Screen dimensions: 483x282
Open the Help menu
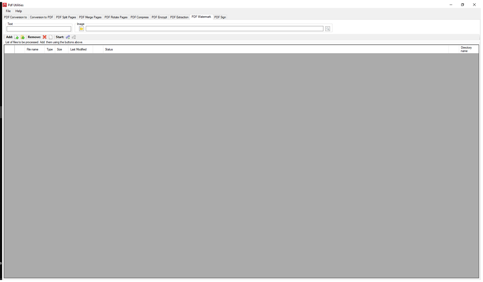[18, 11]
